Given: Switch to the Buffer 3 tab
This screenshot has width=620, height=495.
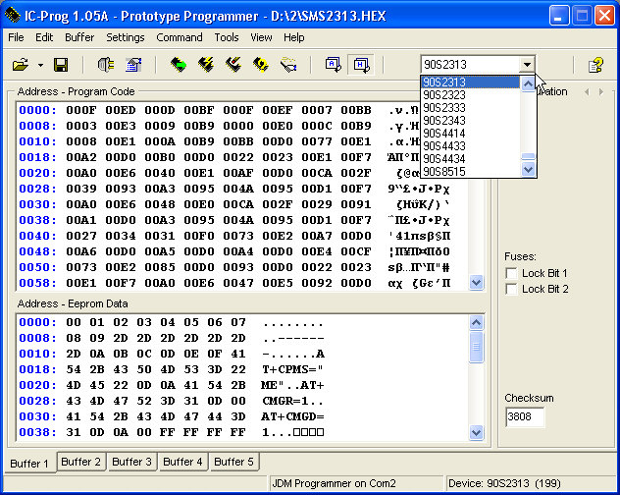Looking at the screenshot, I should [x=132, y=462].
